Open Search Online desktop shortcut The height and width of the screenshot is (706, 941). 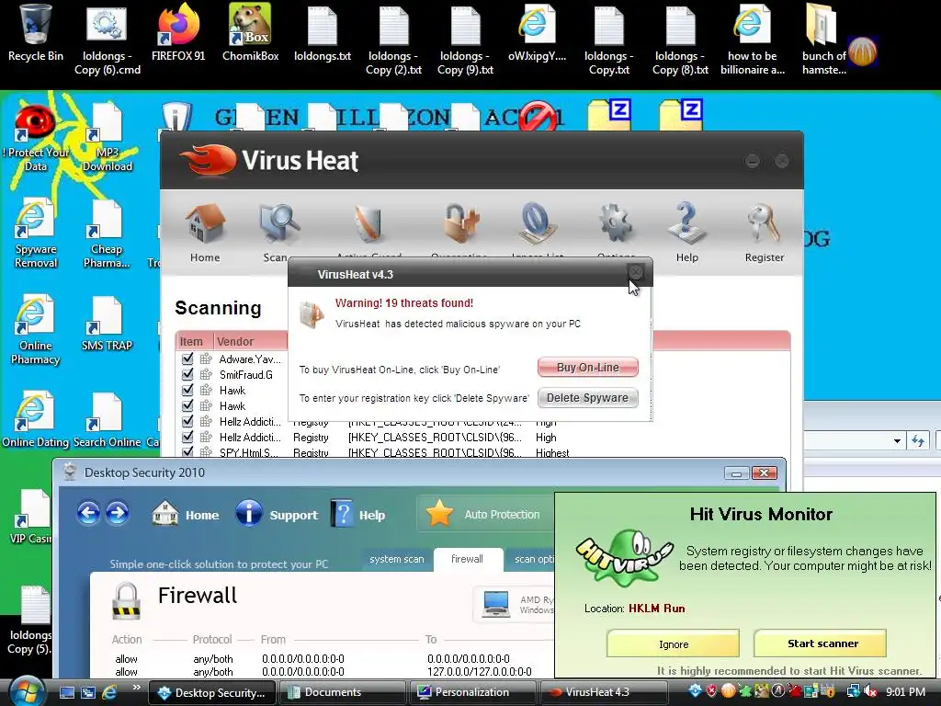(x=107, y=420)
